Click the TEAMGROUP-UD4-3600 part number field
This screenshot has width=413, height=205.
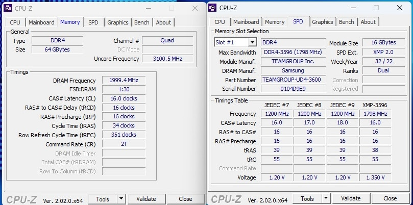click(294, 80)
